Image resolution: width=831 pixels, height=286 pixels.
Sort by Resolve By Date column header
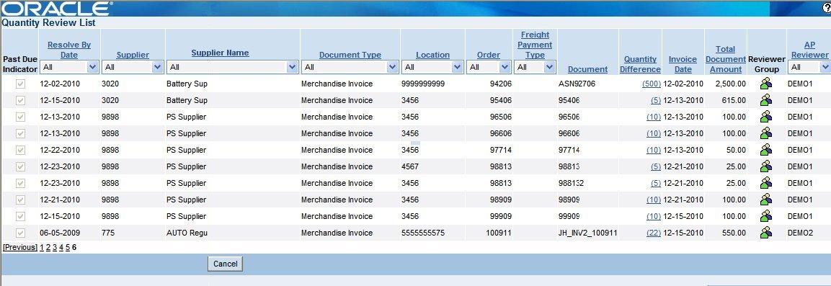(69, 50)
